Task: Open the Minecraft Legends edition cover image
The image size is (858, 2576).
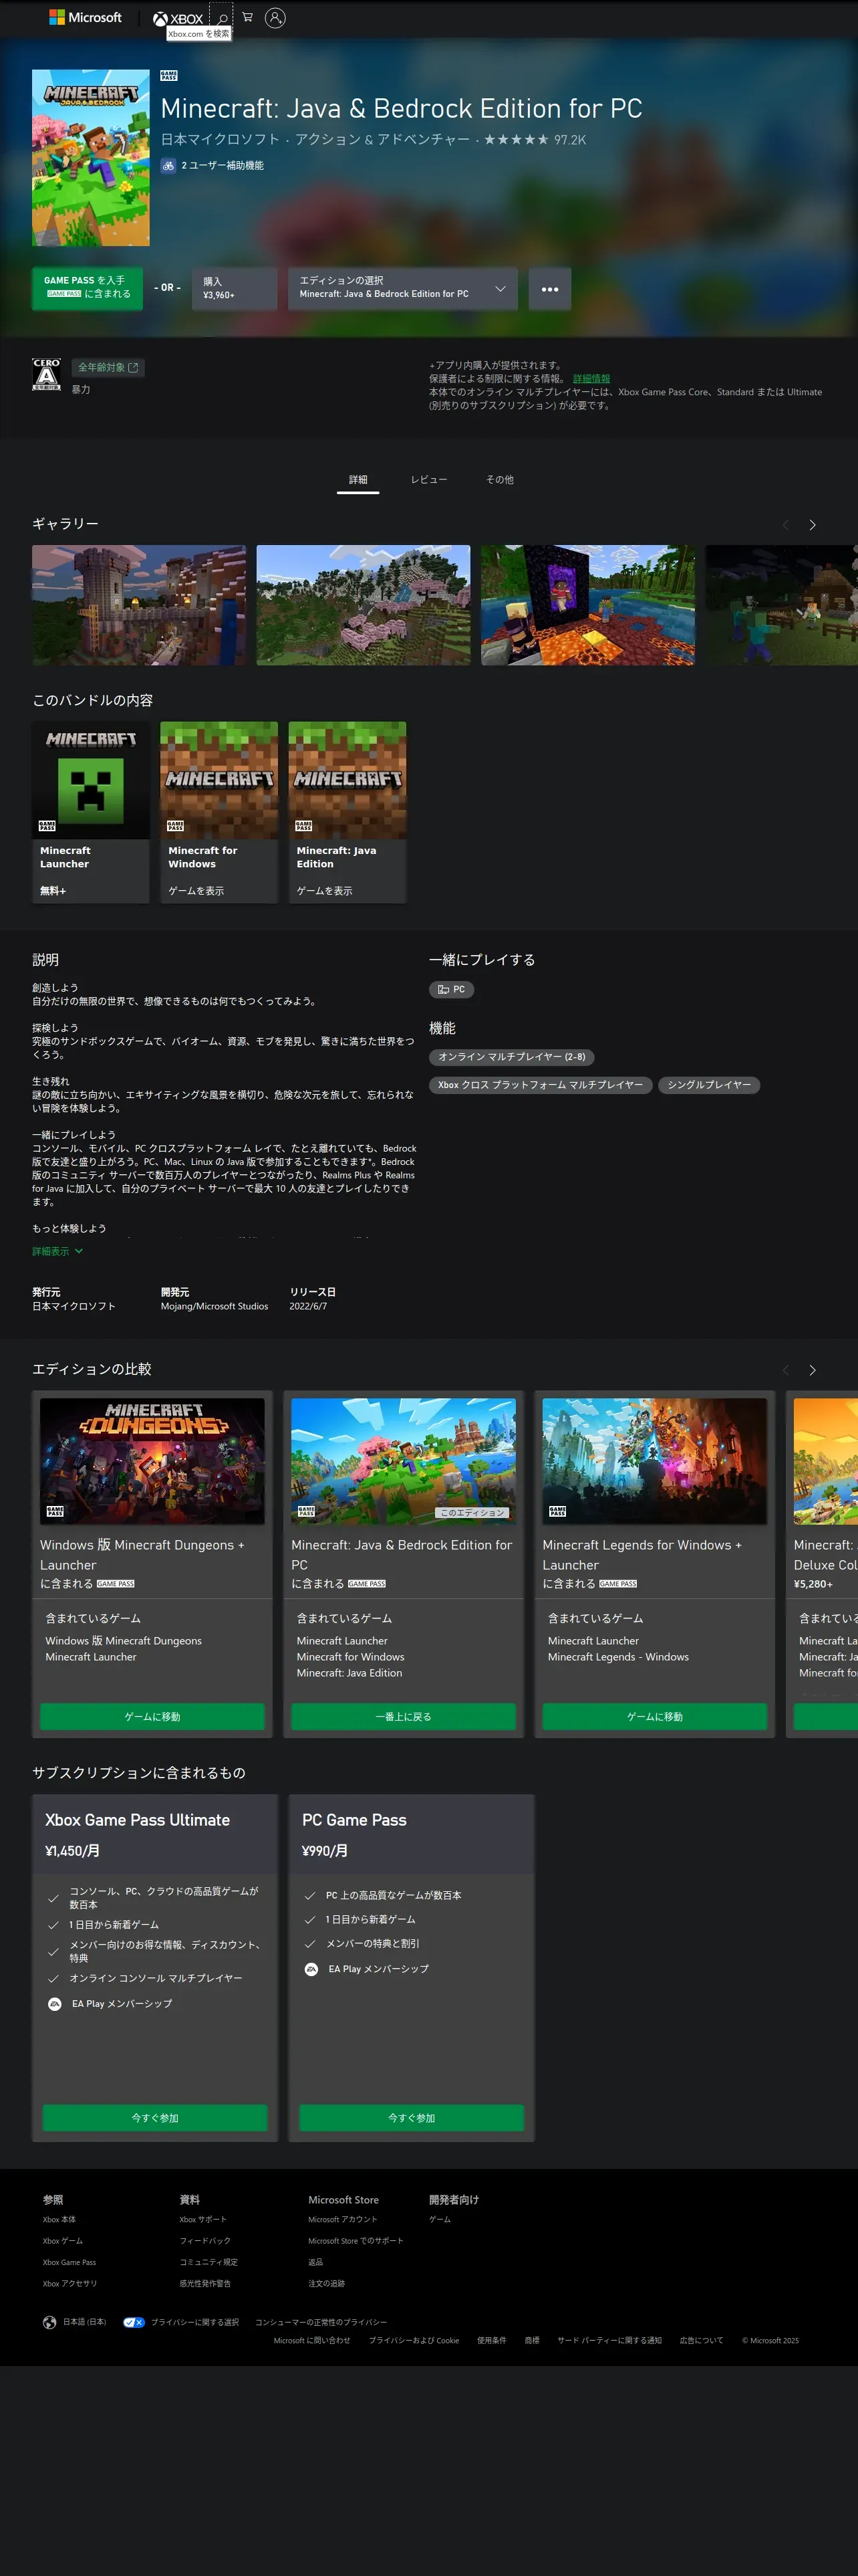Action: 654,1461
